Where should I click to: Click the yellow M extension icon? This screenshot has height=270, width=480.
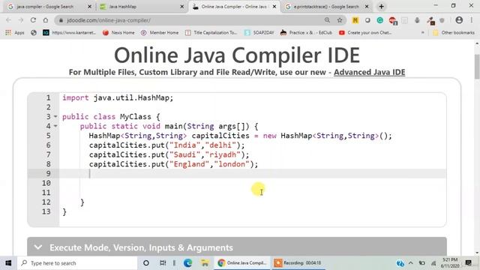(355, 20)
